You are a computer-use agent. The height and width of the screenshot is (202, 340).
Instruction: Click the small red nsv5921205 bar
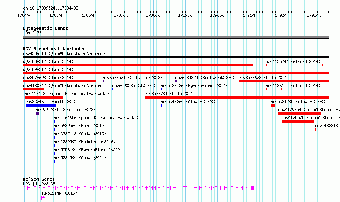(273, 105)
